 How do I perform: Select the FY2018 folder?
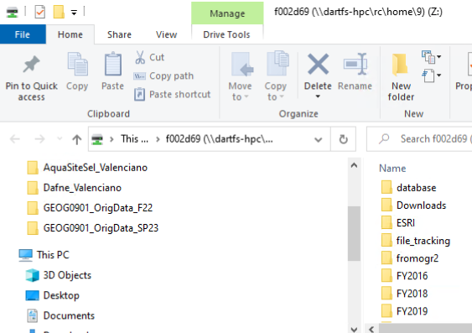click(x=404, y=294)
